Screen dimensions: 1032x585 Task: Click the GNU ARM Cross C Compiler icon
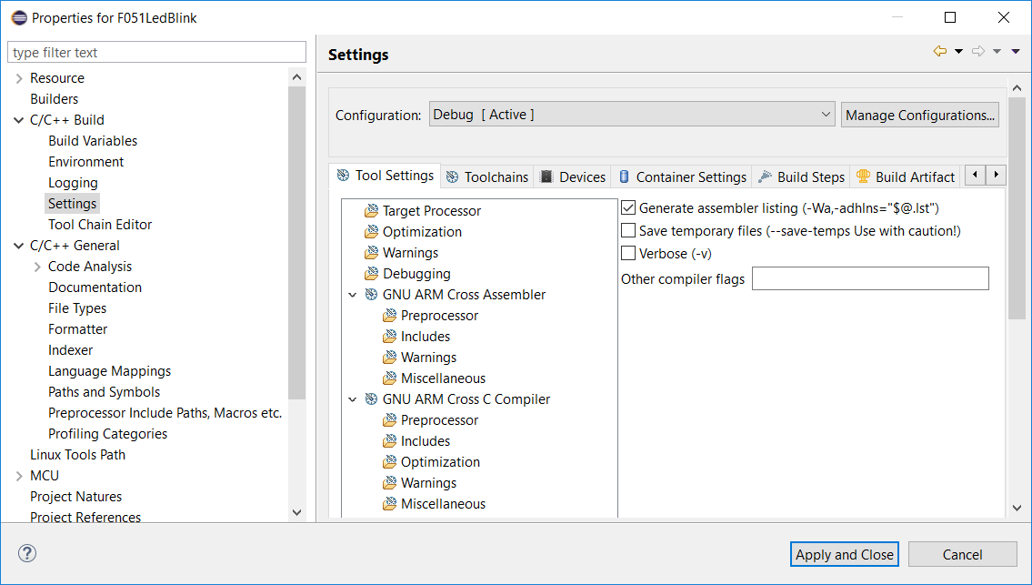pos(371,399)
